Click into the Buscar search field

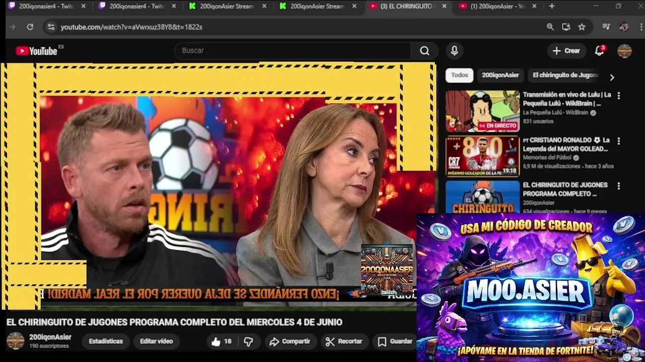[x=292, y=51]
